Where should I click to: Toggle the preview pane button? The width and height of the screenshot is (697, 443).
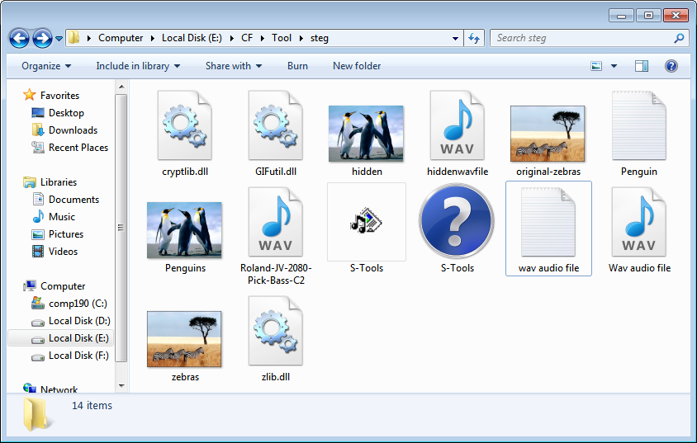(642, 66)
